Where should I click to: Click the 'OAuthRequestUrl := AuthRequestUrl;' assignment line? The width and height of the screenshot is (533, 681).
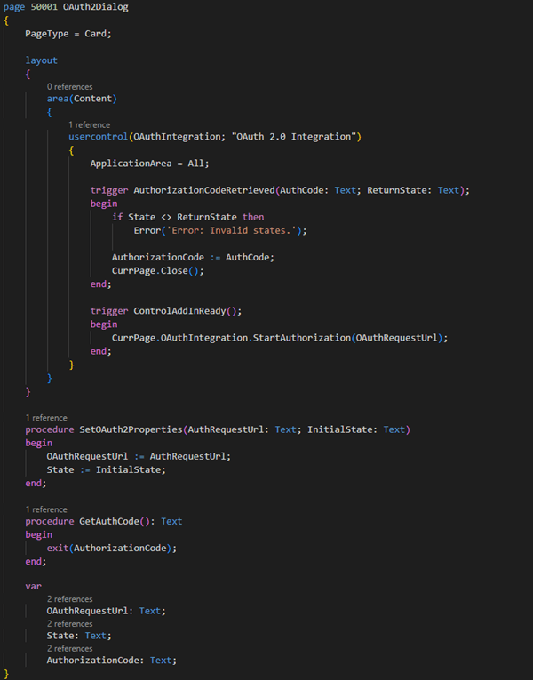139,456
